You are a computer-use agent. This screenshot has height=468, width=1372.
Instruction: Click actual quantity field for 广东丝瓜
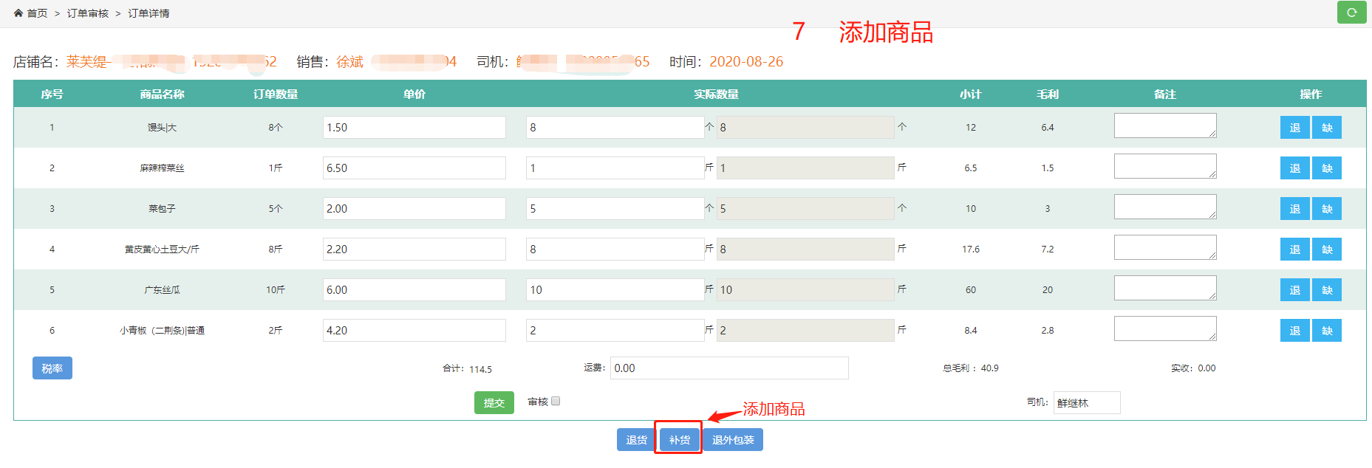click(615, 290)
